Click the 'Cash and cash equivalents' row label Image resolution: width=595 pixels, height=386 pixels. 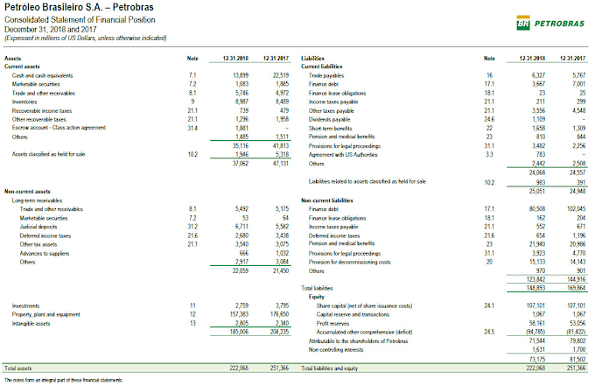click(42, 75)
